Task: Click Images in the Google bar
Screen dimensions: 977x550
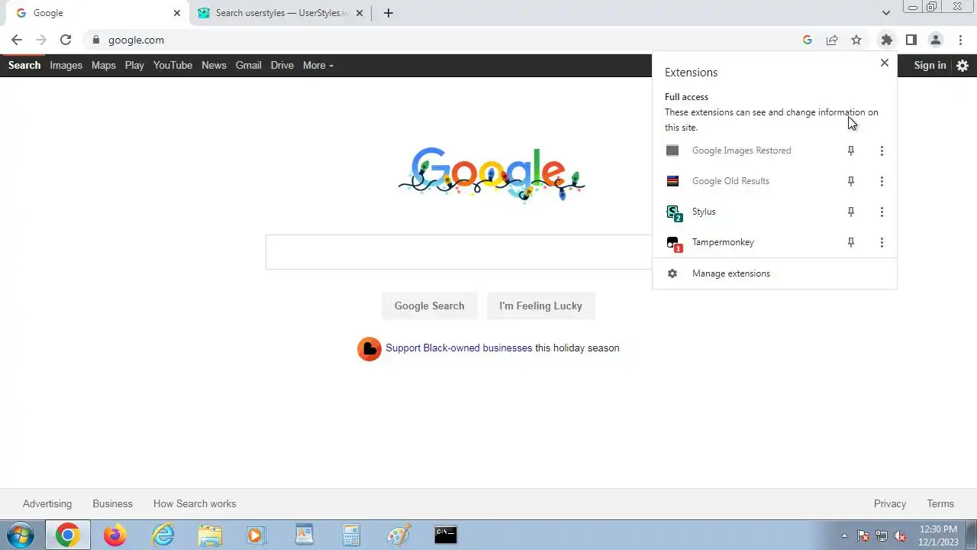Action: click(66, 65)
